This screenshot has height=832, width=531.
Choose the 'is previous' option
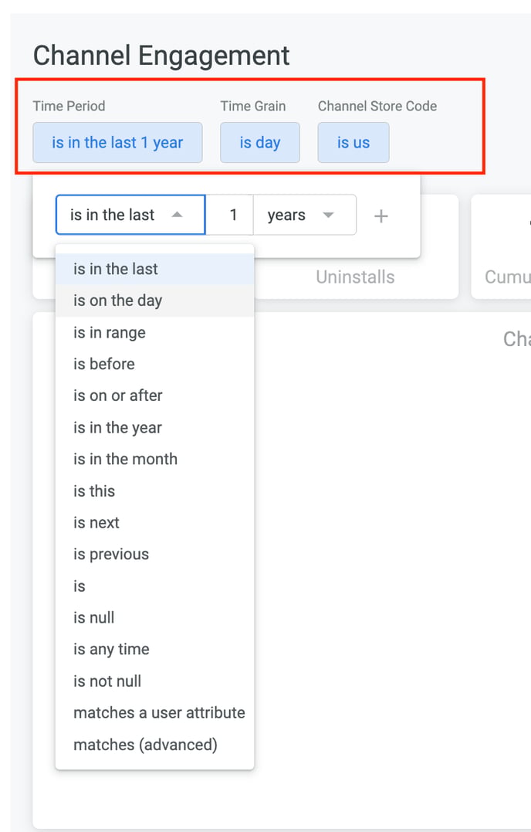pos(111,554)
